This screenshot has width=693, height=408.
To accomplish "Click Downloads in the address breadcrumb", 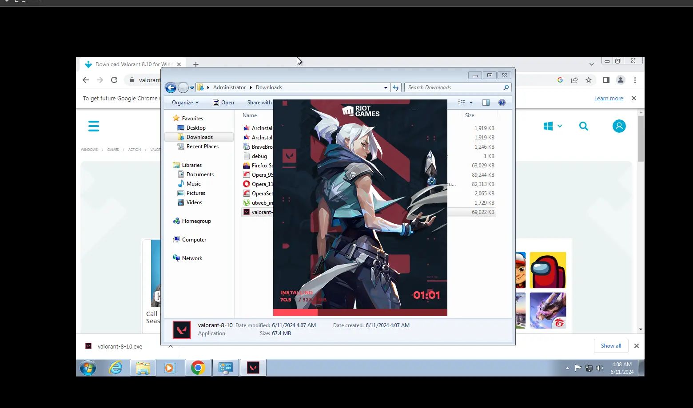I will click(x=269, y=87).
